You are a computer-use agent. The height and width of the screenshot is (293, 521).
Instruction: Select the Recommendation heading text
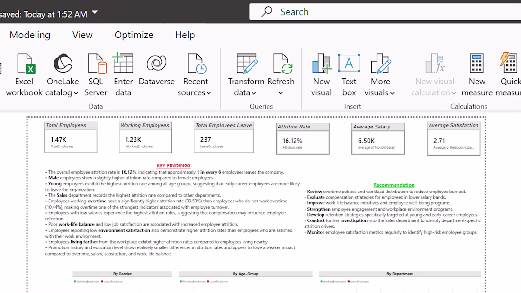[x=394, y=185]
